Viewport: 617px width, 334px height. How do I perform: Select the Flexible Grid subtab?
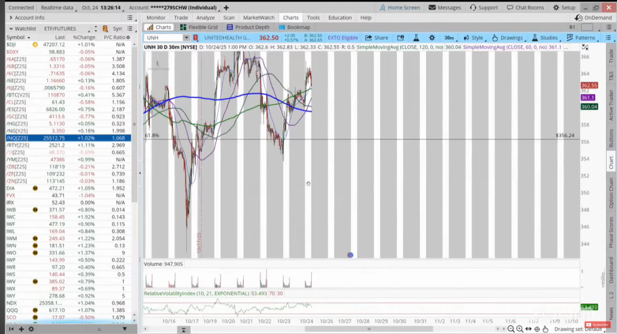tap(199, 27)
